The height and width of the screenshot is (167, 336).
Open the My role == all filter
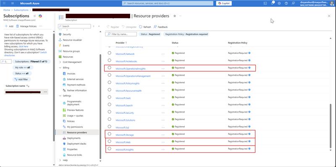point(23,68)
